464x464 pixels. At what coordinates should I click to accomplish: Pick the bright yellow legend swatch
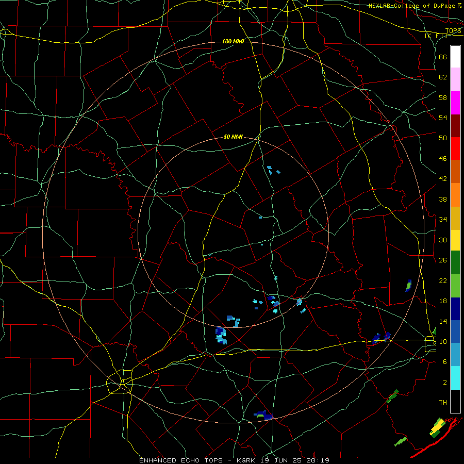click(x=455, y=240)
